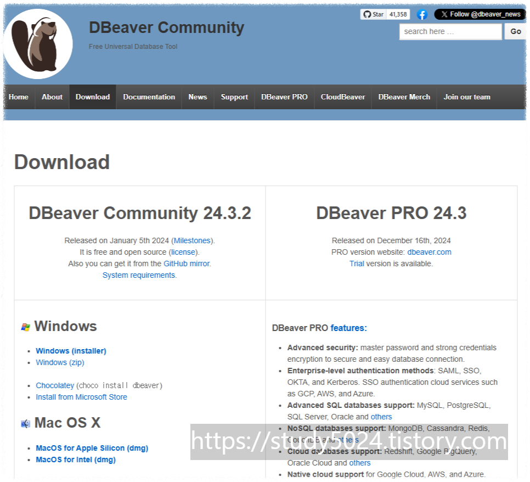
Task: Open the Chocolatey link
Action: tap(55, 385)
